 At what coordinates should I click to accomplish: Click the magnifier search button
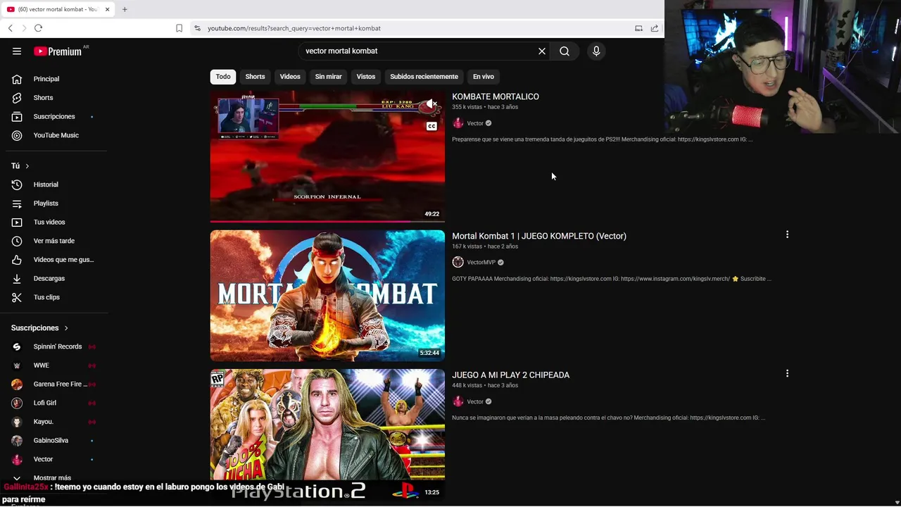click(x=565, y=51)
